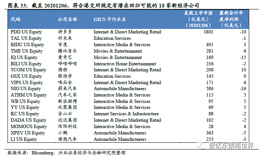Viewport: 262px width, 157px height.
Task: Click market value 169 for IQ
Action: (210, 57)
